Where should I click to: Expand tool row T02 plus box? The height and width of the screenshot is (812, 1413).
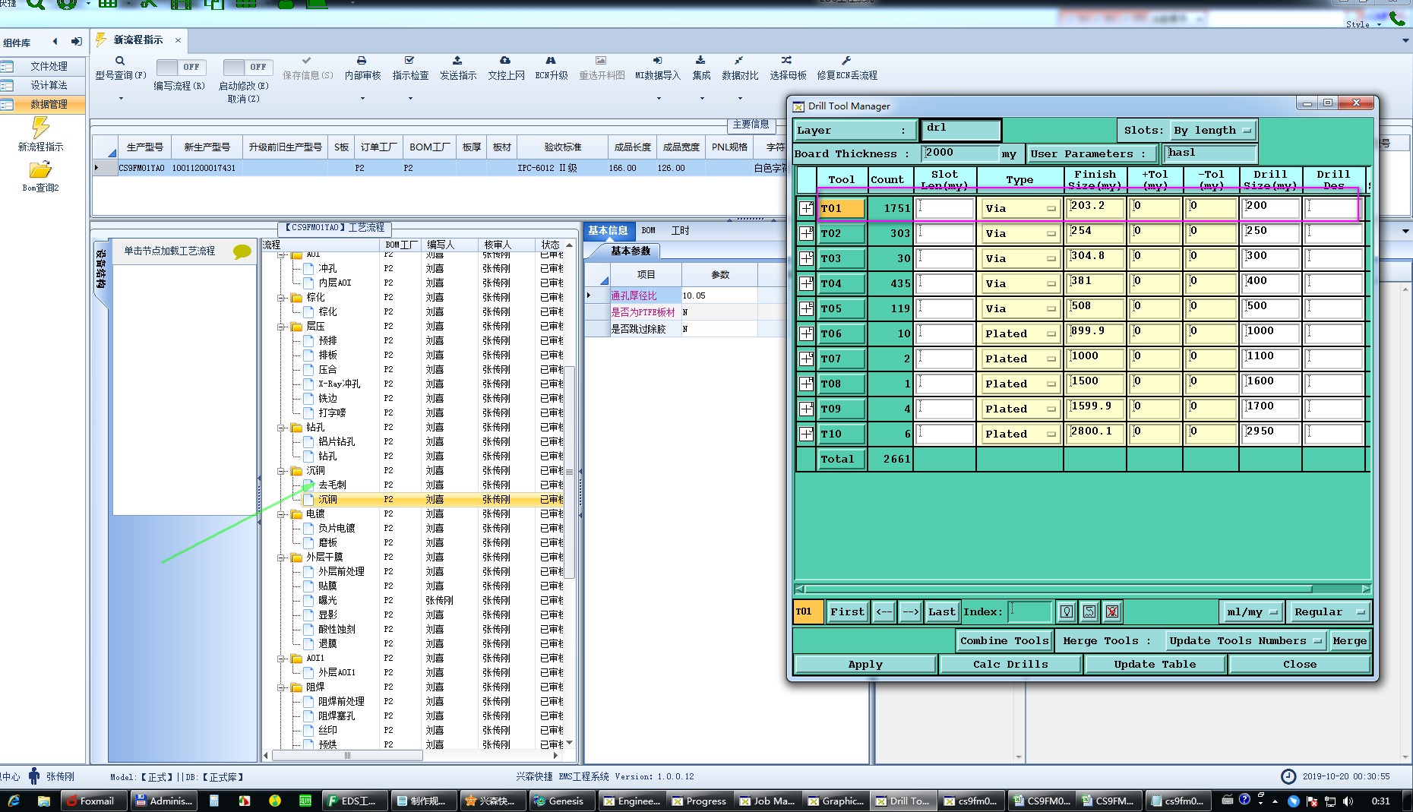[x=806, y=233]
